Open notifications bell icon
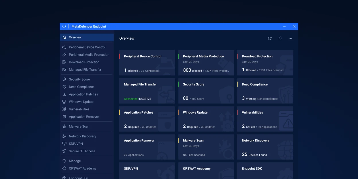 tap(280, 38)
